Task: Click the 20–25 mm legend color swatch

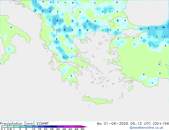Action: 48,127
